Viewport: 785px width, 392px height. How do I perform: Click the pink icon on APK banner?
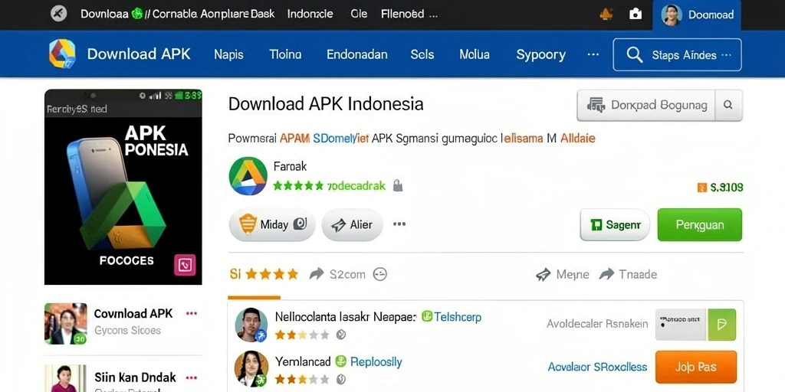pyautogui.click(x=185, y=265)
